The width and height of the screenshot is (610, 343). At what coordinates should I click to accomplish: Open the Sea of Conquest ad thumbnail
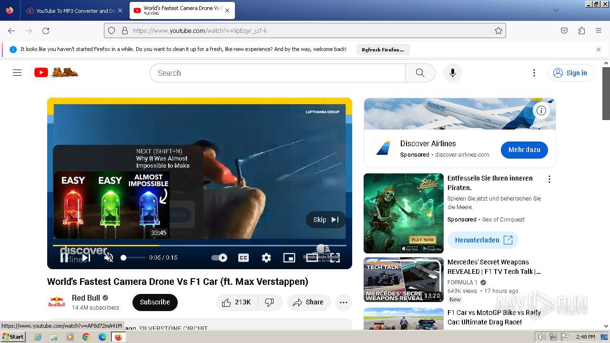pyautogui.click(x=404, y=213)
